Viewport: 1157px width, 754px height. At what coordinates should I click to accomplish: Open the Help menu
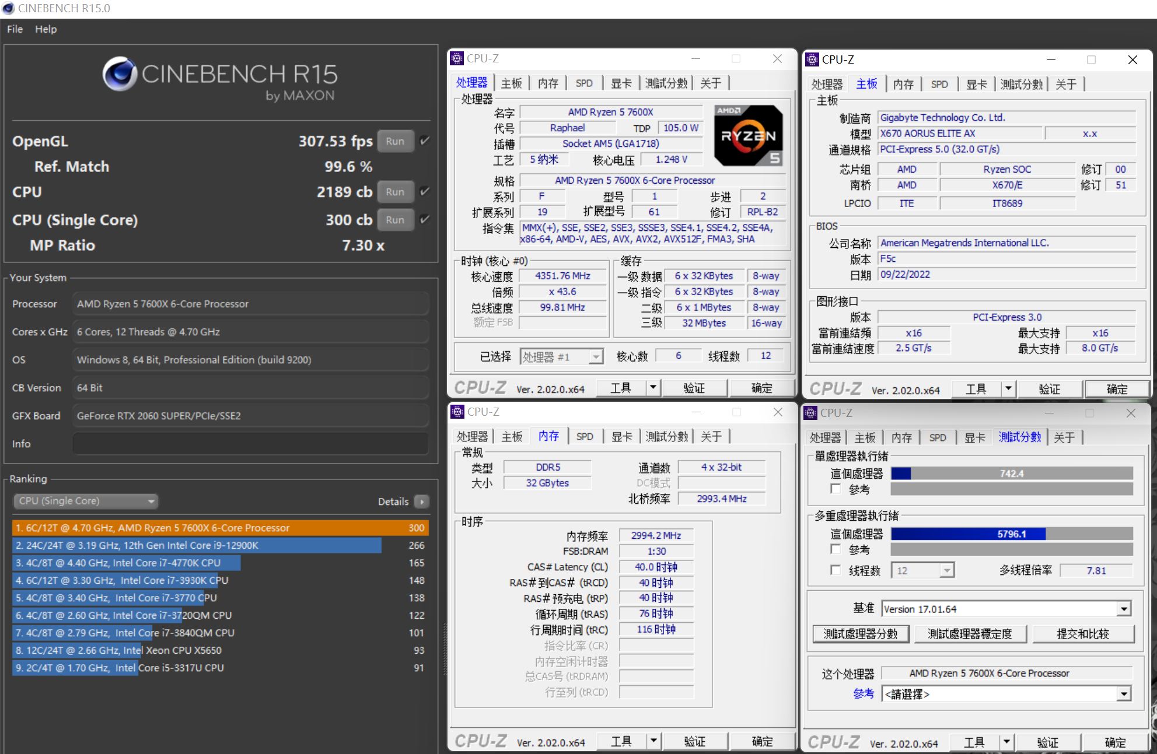[46, 29]
